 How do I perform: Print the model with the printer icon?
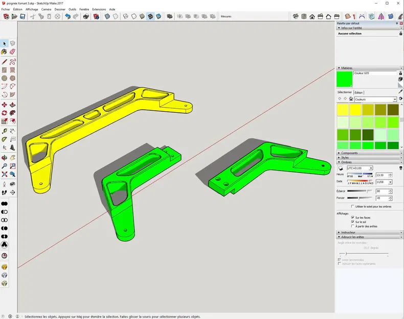tap(86, 16)
